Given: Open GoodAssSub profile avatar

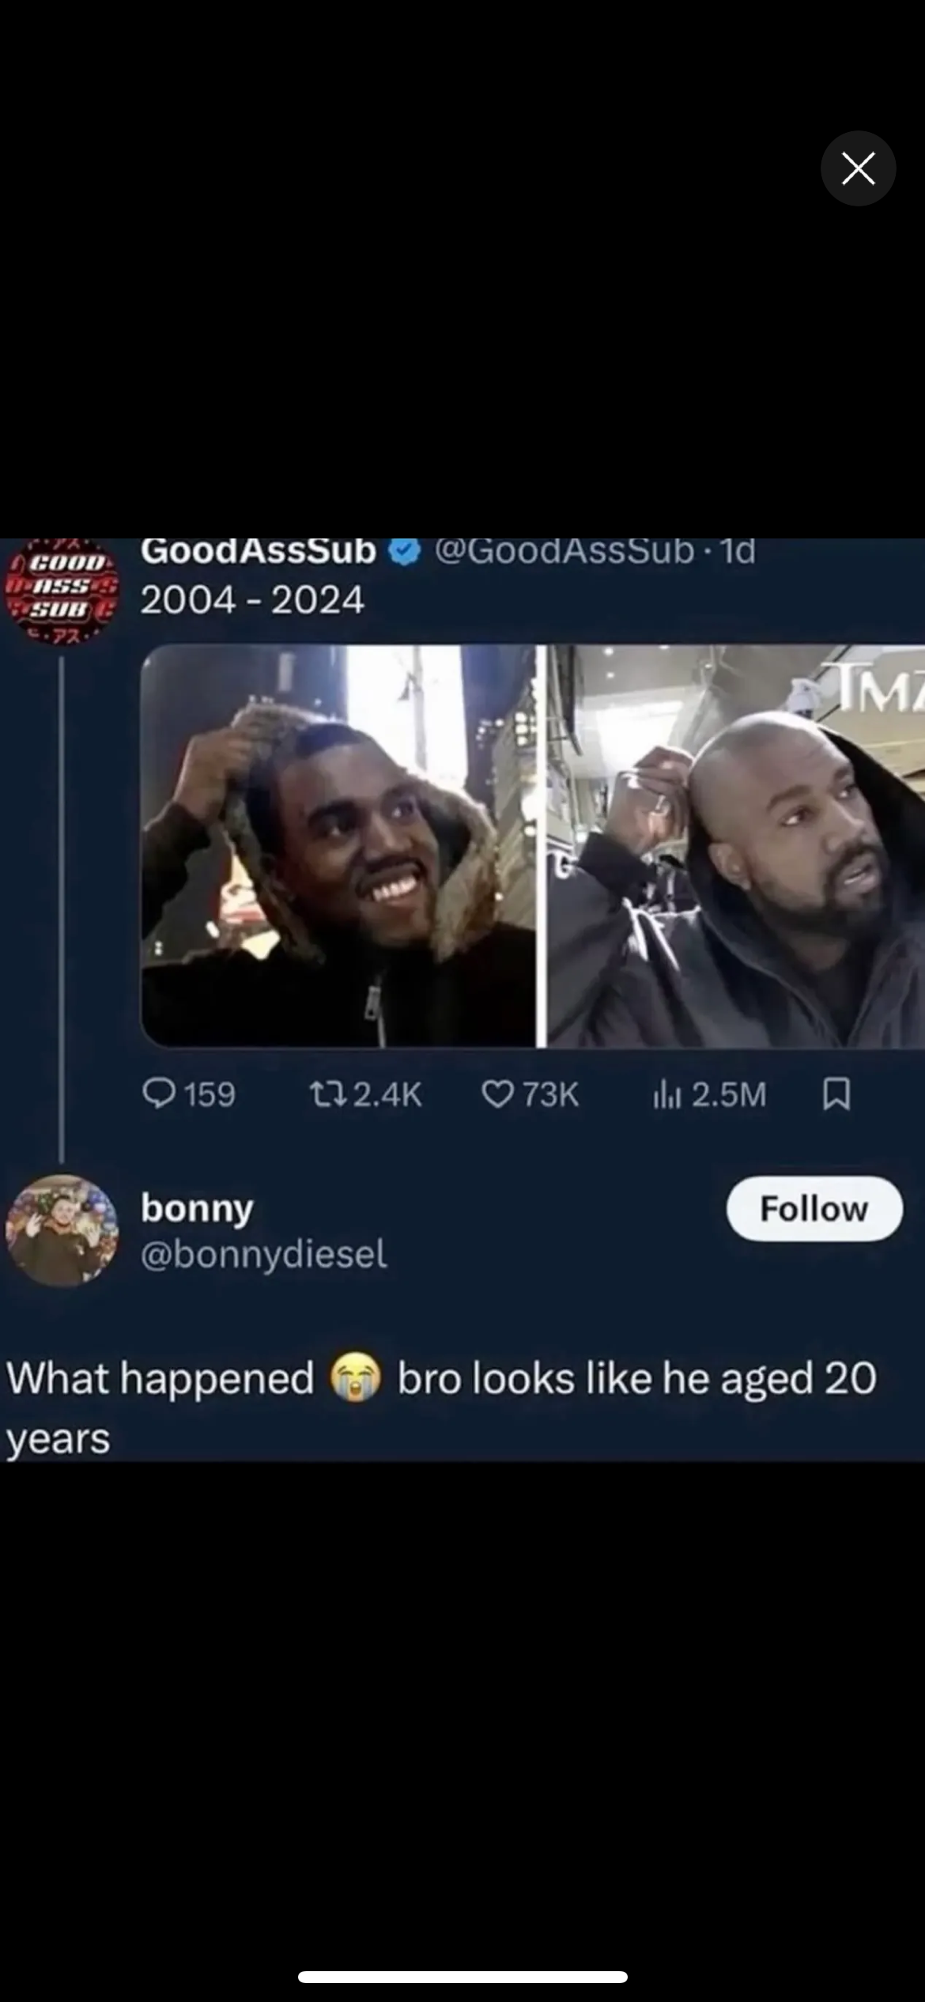Looking at the screenshot, I should (62, 590).
